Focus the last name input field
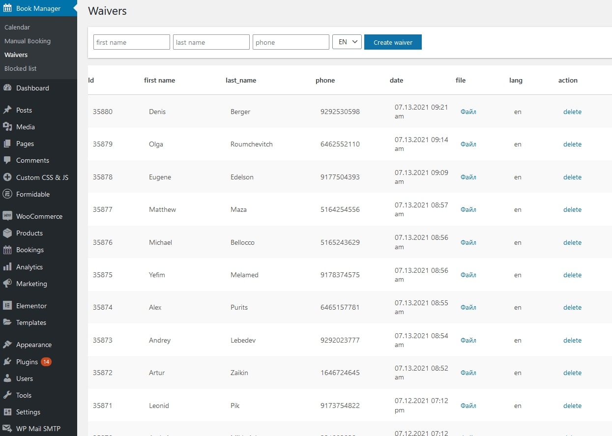 pos(211,42)
